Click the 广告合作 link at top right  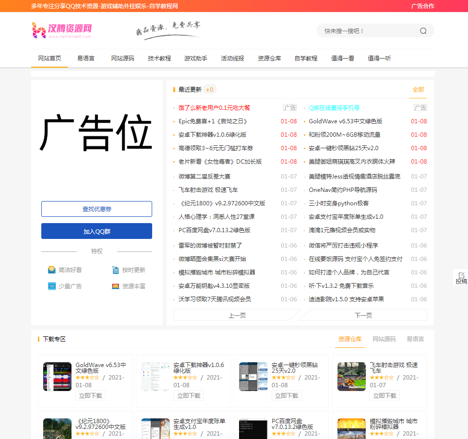(423, 7)
